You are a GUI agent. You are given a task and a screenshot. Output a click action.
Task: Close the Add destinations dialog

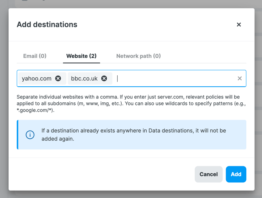click(239, 25)
